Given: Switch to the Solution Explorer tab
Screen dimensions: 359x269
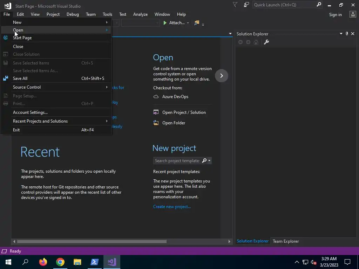Looking at the screenshot, I should [252, 241].
